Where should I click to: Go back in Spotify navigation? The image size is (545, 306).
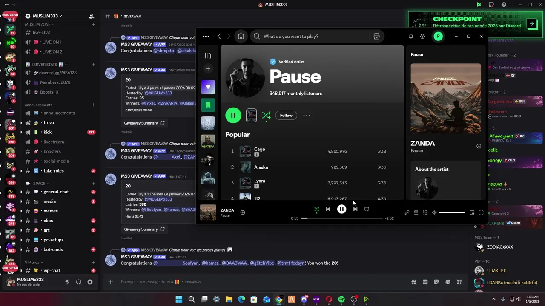(x=219, y=36)
